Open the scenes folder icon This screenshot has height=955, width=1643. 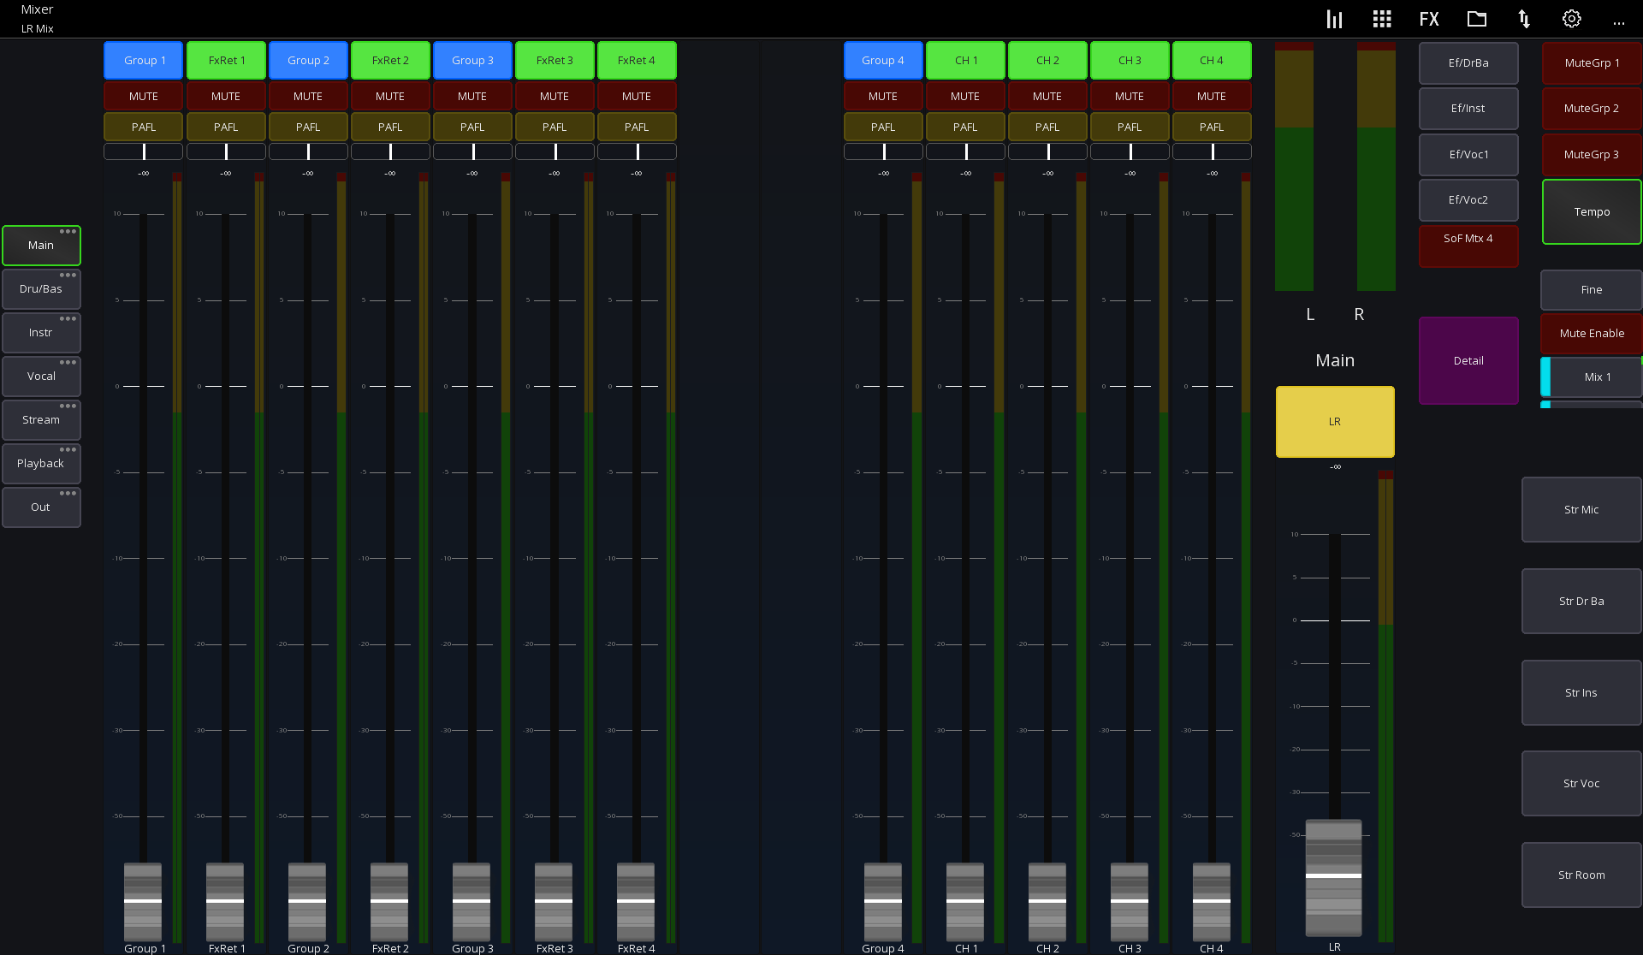[x=1476, y=18]
